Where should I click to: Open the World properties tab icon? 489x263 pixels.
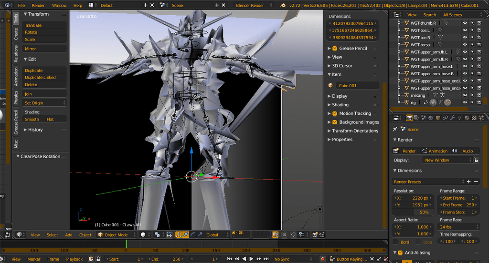click(x=431, y=118)
